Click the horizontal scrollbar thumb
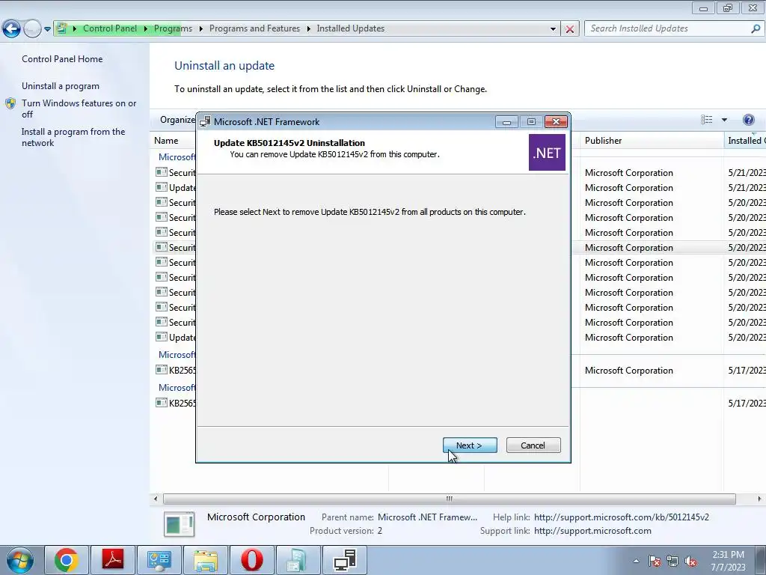 [x=449, y=499]
